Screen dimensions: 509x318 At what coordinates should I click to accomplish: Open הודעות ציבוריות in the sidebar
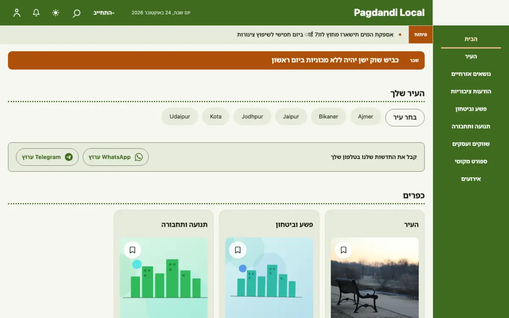pos(471,91)
